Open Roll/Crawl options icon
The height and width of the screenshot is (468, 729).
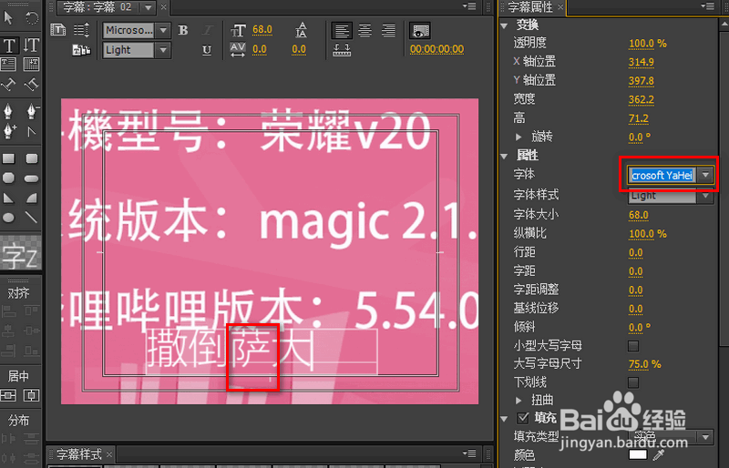[x=82, y=30]
